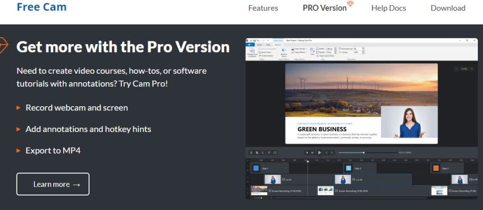This screenshot has height=210, width=483.
Task: Click the Paste icon in timeline toolbar
Action: [263, 153]
